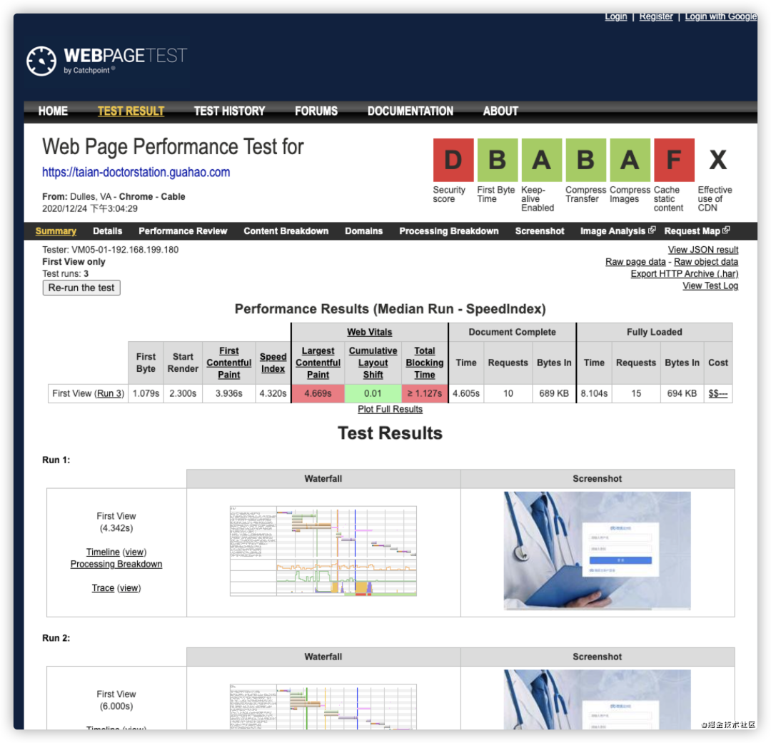Click the Web Vitals header link
Screen dimensions: 771x743
(x=370, y=332)
